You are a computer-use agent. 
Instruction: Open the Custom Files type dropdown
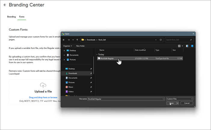click(x=179, y=98)
